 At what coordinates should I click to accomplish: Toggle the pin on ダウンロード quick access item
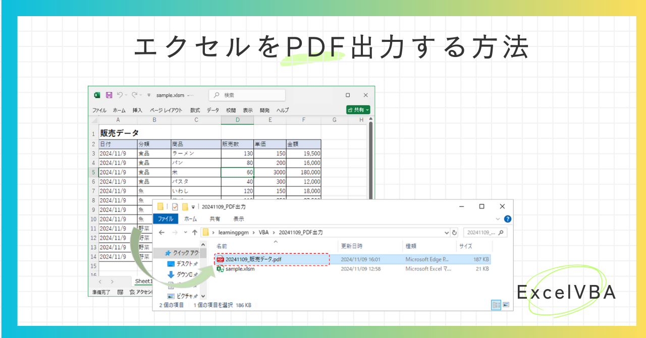click(197, 274)
